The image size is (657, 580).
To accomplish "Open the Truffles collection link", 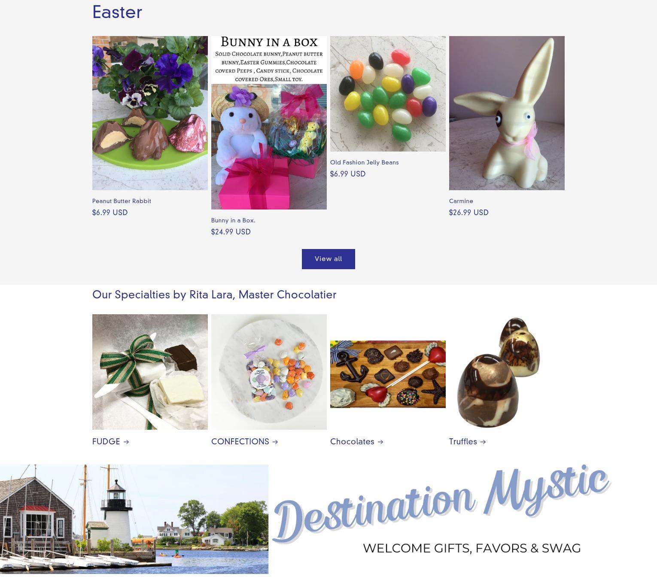I will pos(468,441).
